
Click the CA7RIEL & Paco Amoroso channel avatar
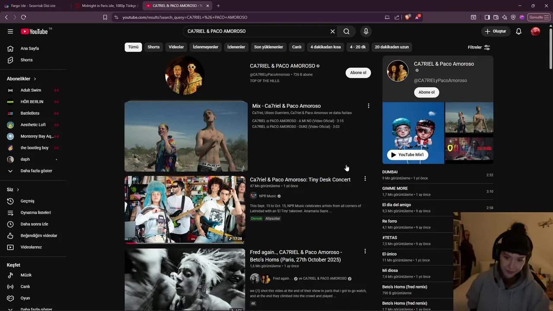(184, 75)
